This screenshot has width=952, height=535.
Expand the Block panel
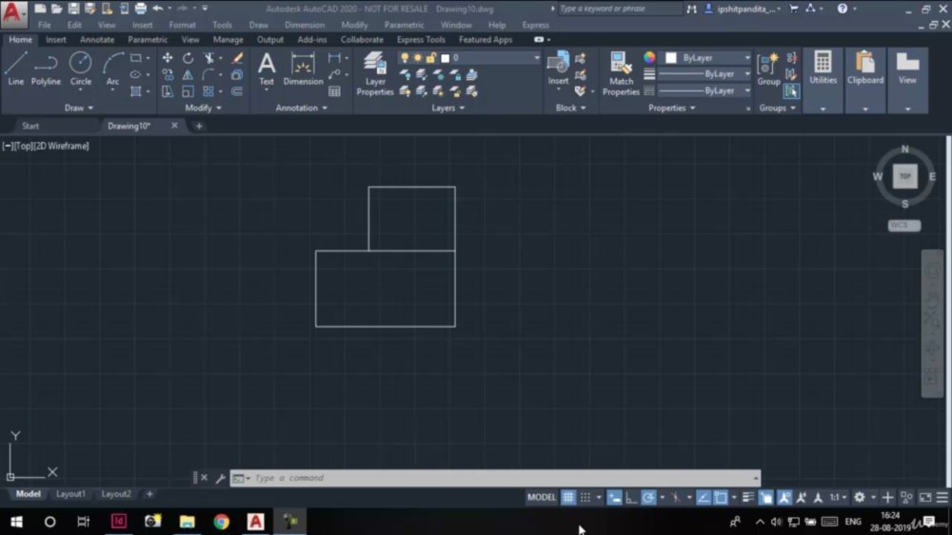coord(570,108)
